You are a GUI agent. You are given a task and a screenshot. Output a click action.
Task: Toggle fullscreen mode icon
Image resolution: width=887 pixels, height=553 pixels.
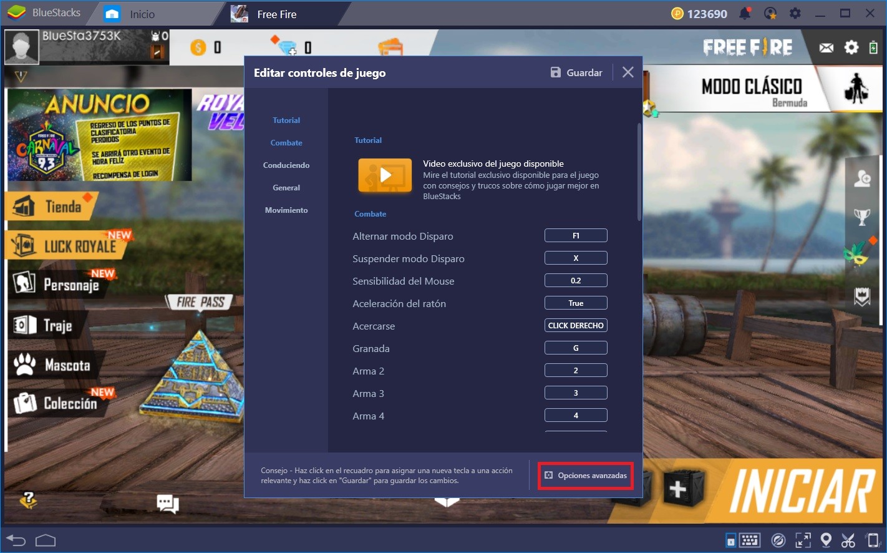(803, 540)
